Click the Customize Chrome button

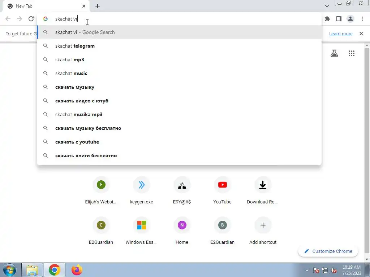[x=328, y=251]
